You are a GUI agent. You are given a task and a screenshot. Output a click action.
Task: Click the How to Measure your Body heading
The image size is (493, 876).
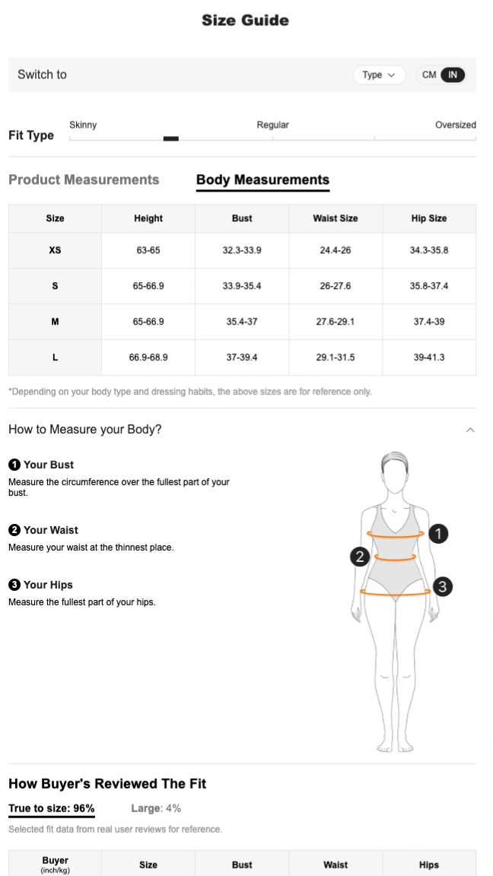click(85, 430)
